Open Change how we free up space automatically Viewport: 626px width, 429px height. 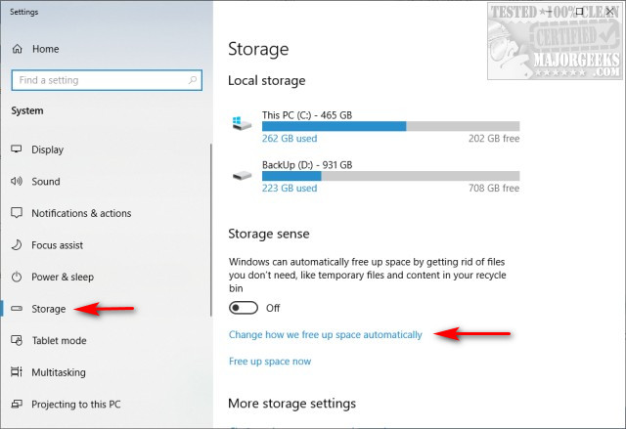coord(325,334)
